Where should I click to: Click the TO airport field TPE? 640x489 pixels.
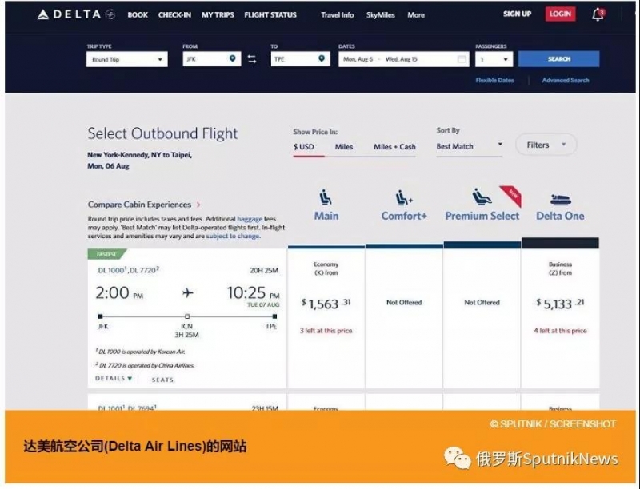point(301,59)
